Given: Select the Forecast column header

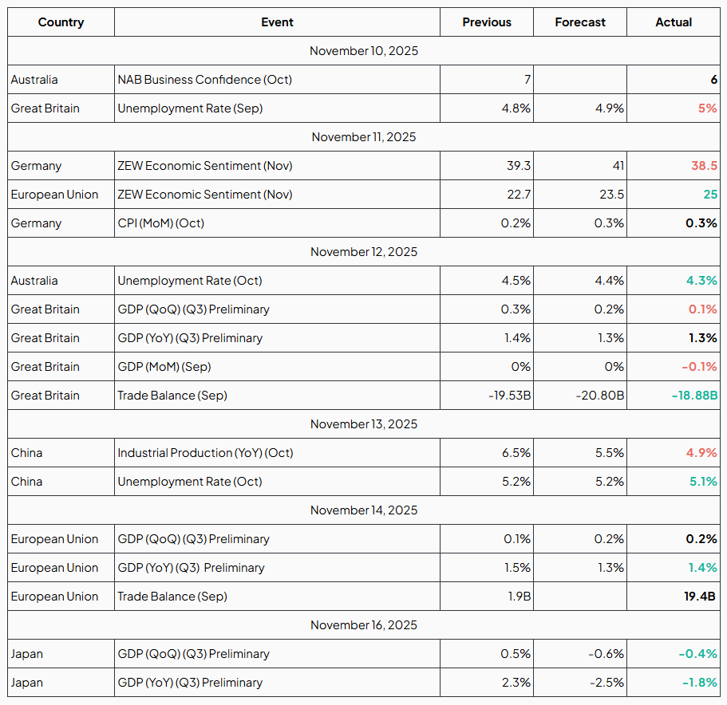Looking at the screenshot, I should tap(580, 22).
